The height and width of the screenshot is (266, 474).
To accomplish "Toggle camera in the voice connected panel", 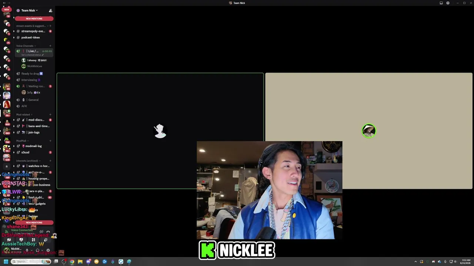I will [9, 240].
